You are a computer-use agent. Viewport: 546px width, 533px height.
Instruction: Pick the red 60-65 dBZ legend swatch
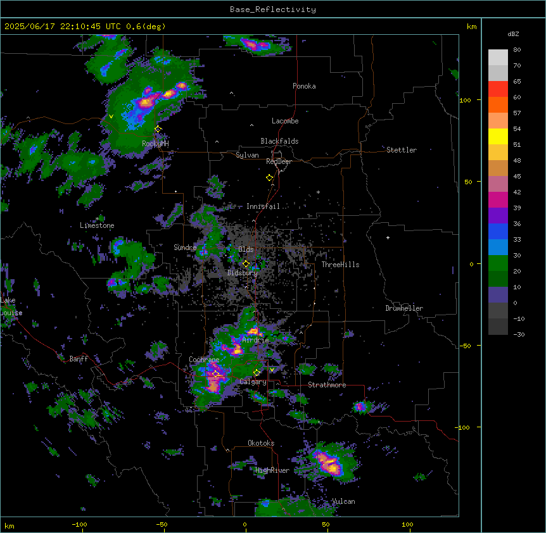498,89
